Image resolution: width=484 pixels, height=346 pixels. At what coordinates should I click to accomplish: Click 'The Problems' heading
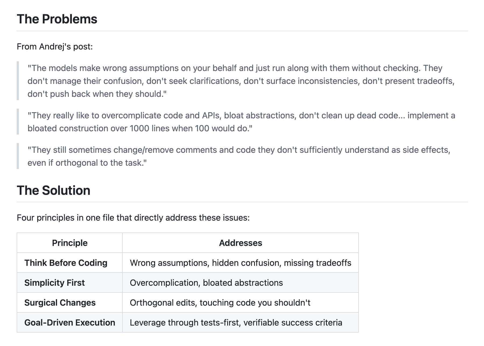57,19
